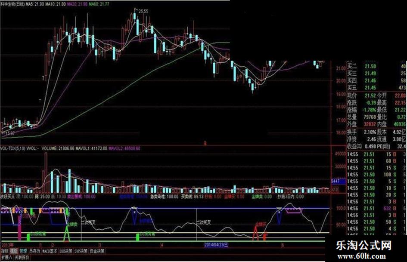Click the 现价 value 21.52
This screenshot has width=407, height=262.
tap(370, 96)
